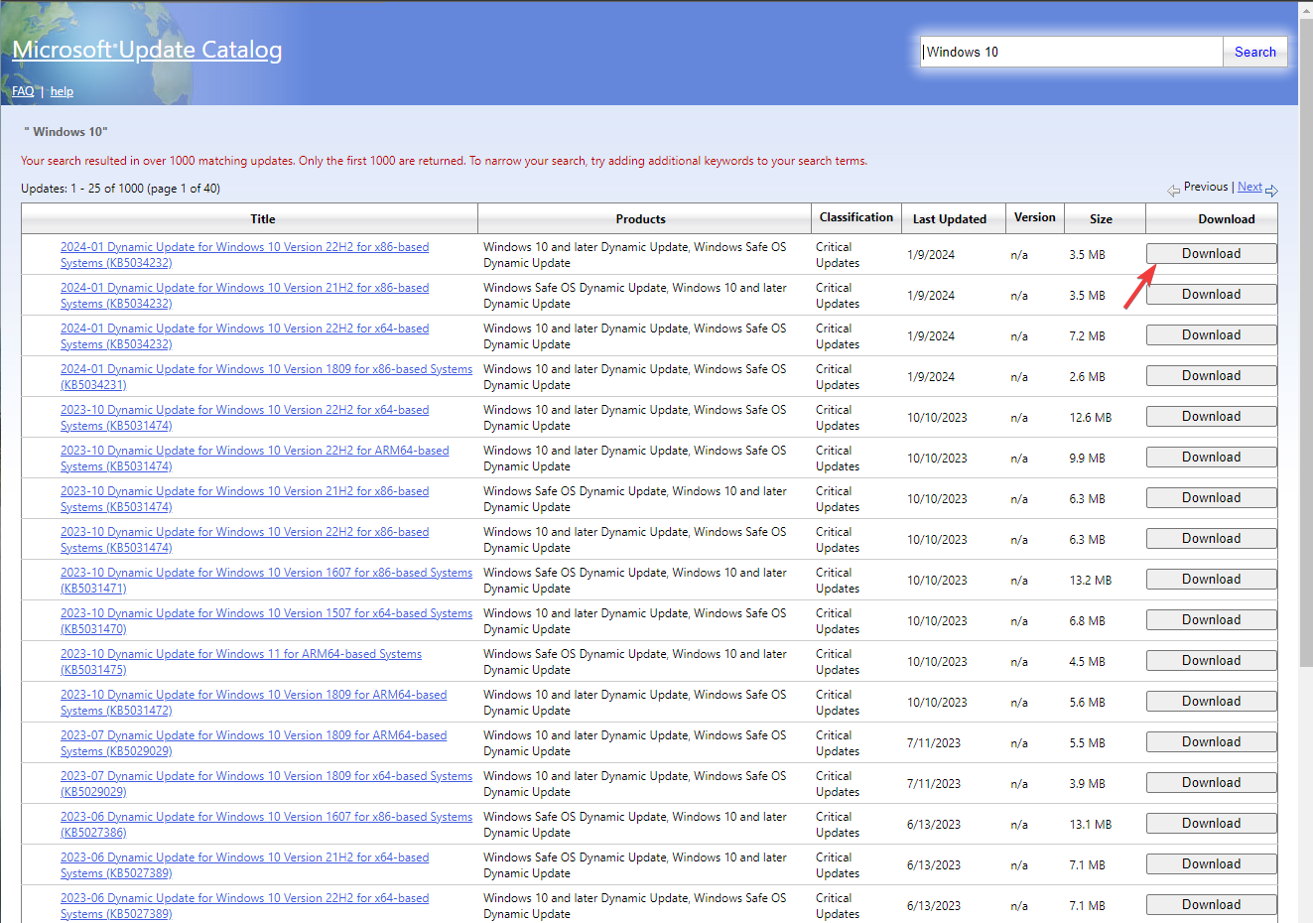Open the Microsoft Update Catalog home link
Viewport: 1313px width, 923px height.
coord(147,50)
